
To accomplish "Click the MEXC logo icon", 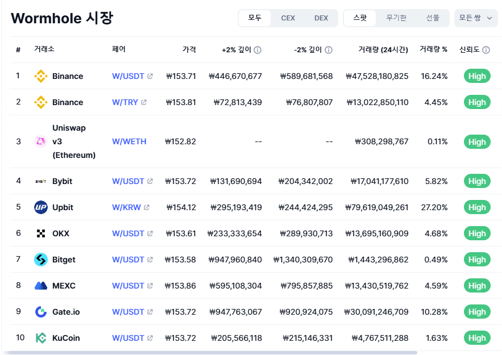I will 41,286.
